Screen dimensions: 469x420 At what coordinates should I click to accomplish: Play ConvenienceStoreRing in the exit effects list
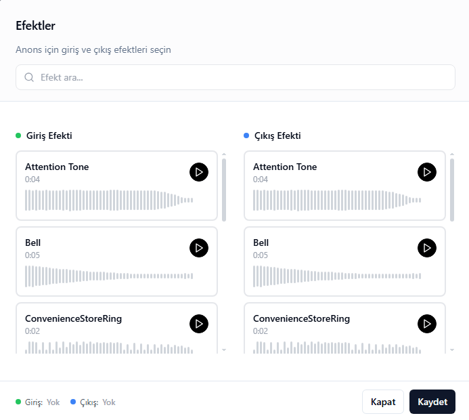pyautogui.click(x=426, y=324)
